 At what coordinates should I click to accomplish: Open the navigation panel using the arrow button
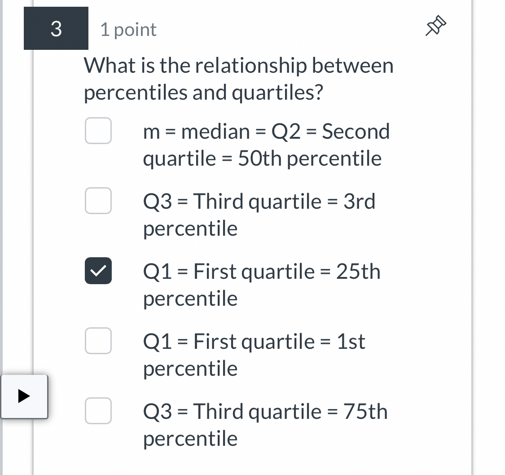[25, 397]
